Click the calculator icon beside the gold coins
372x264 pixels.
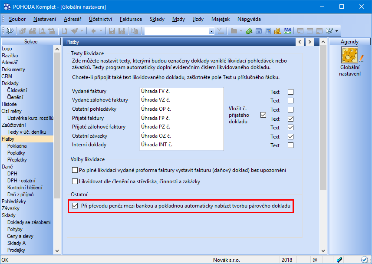click(x=268, y=31)
